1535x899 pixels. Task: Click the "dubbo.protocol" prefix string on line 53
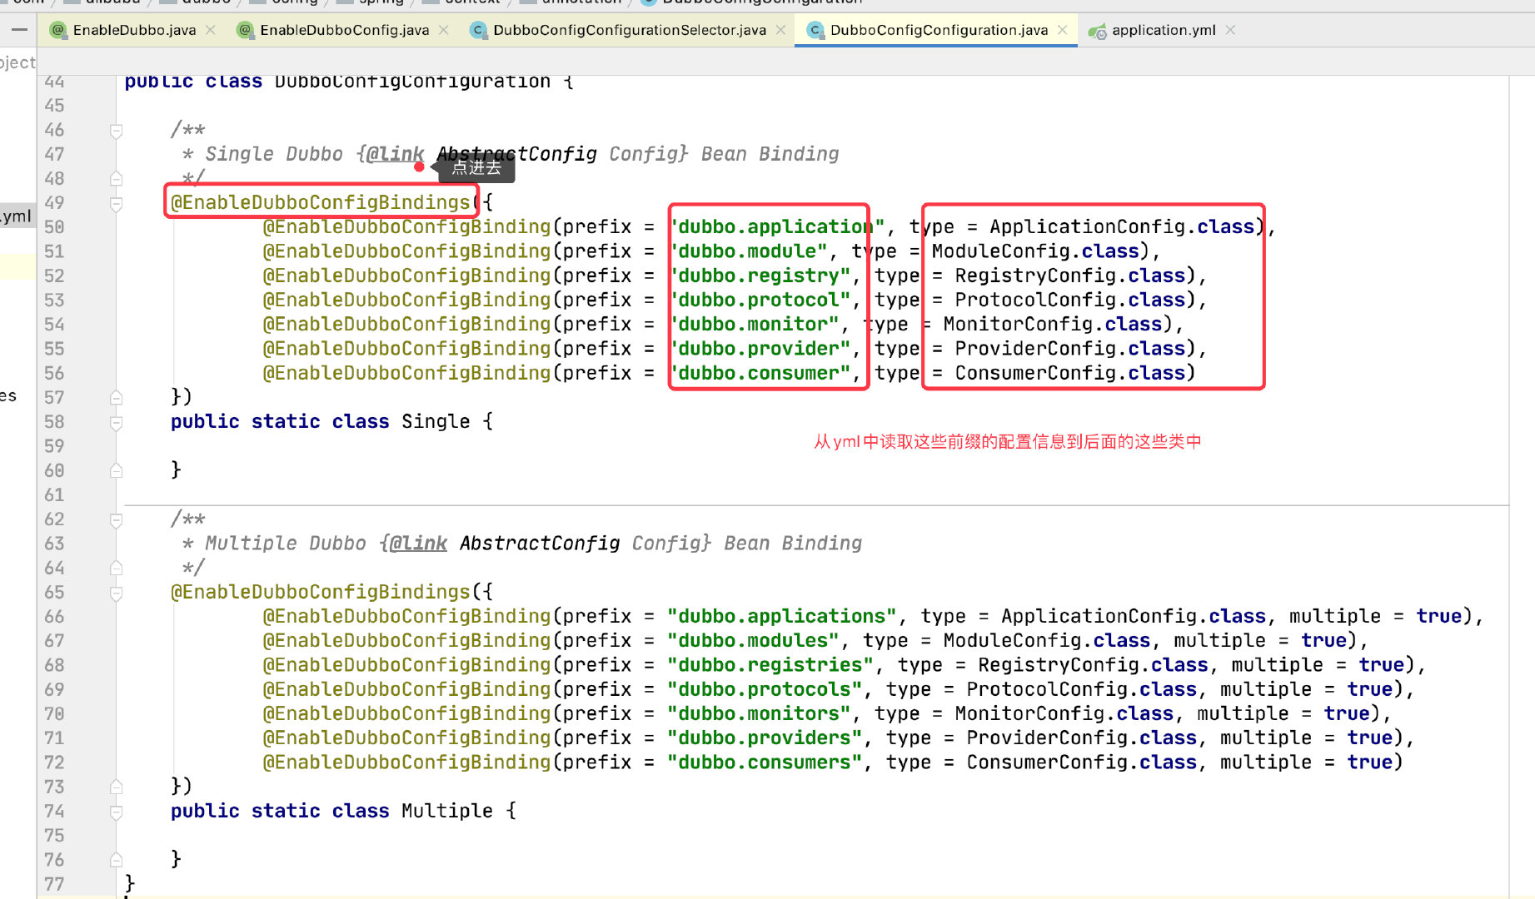(759, 300)
